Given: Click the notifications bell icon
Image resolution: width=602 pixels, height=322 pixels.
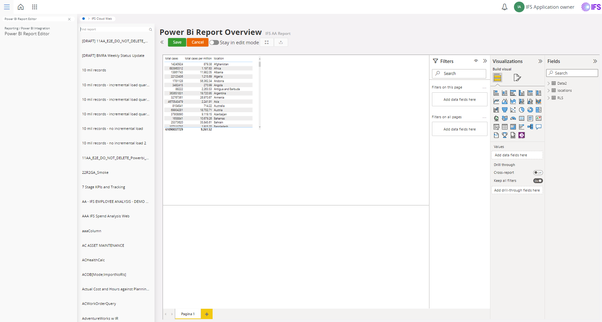Looking at the screenshot, I should pyautogui.click(x=504, y=7).
